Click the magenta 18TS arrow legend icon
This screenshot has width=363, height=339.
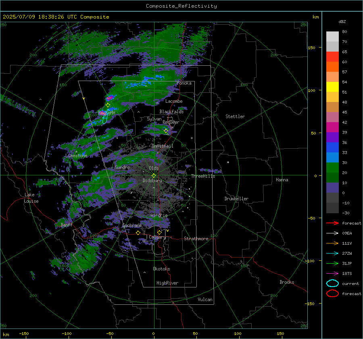[x=332, y=274]
